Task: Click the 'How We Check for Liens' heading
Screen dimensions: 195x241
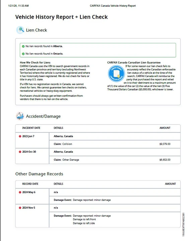Action: pos(35,62)
